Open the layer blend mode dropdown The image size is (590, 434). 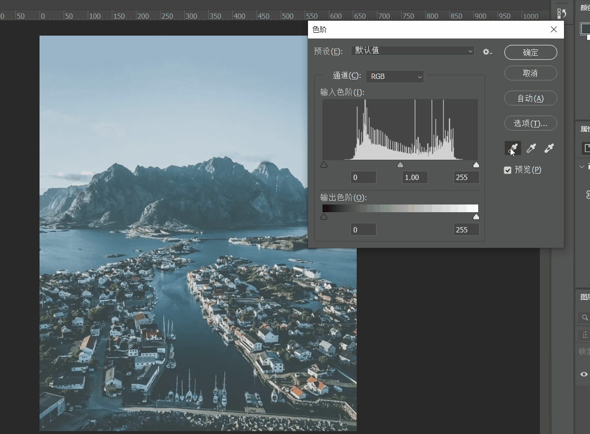[584, 335]
